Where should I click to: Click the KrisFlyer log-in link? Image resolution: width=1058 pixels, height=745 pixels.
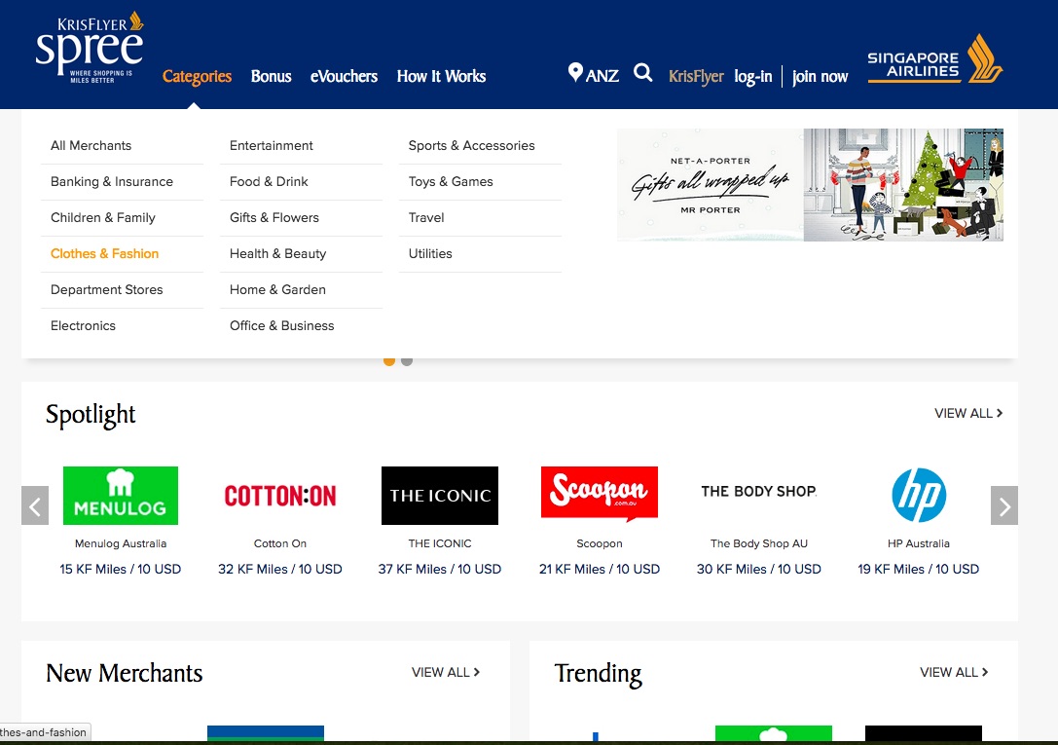click(753, 77)
